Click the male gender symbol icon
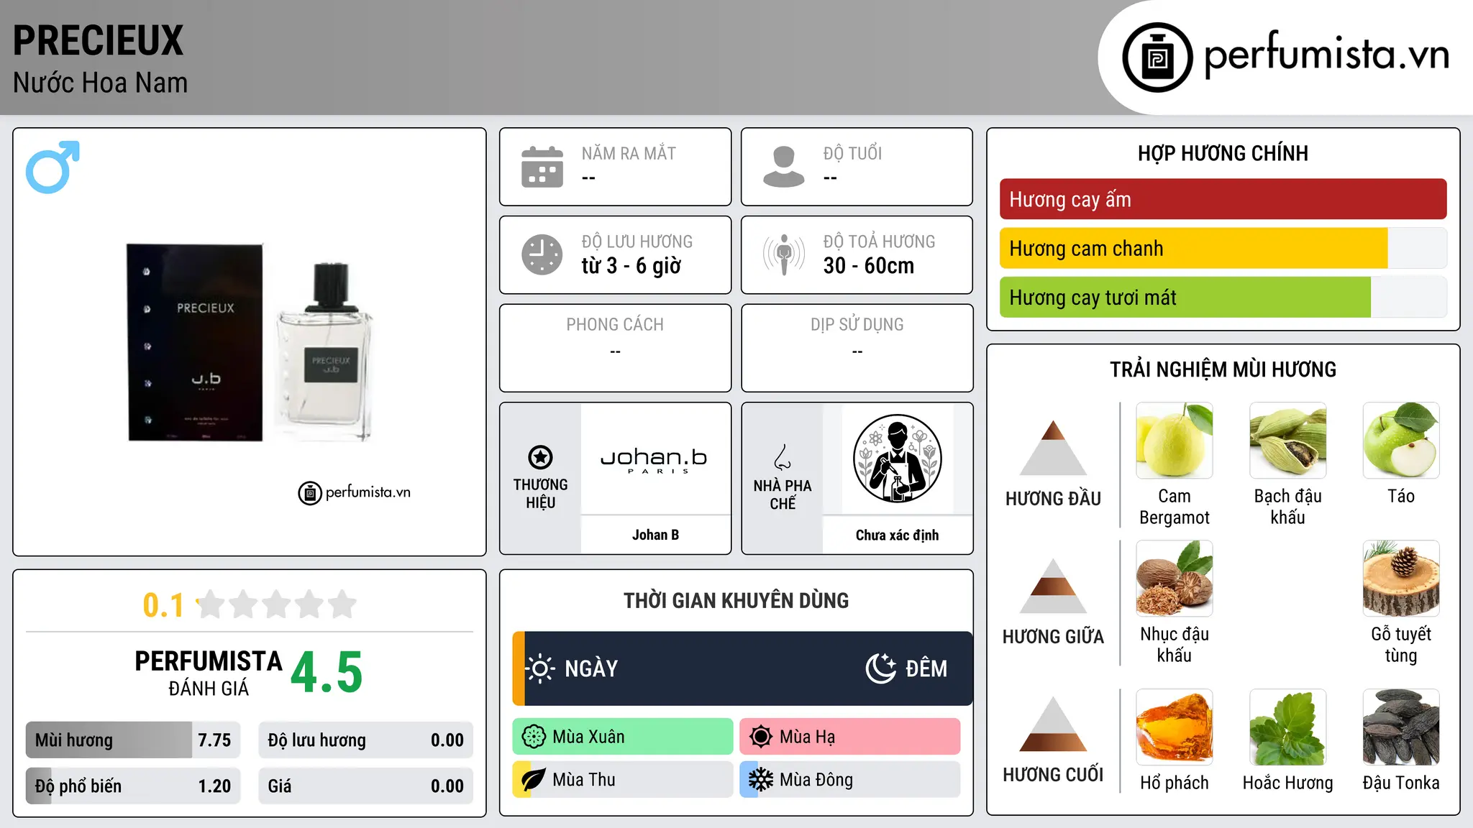Image resolution: width=1473 pixels, height=828 pixels. pyautogui.click(x=53, y=167)
